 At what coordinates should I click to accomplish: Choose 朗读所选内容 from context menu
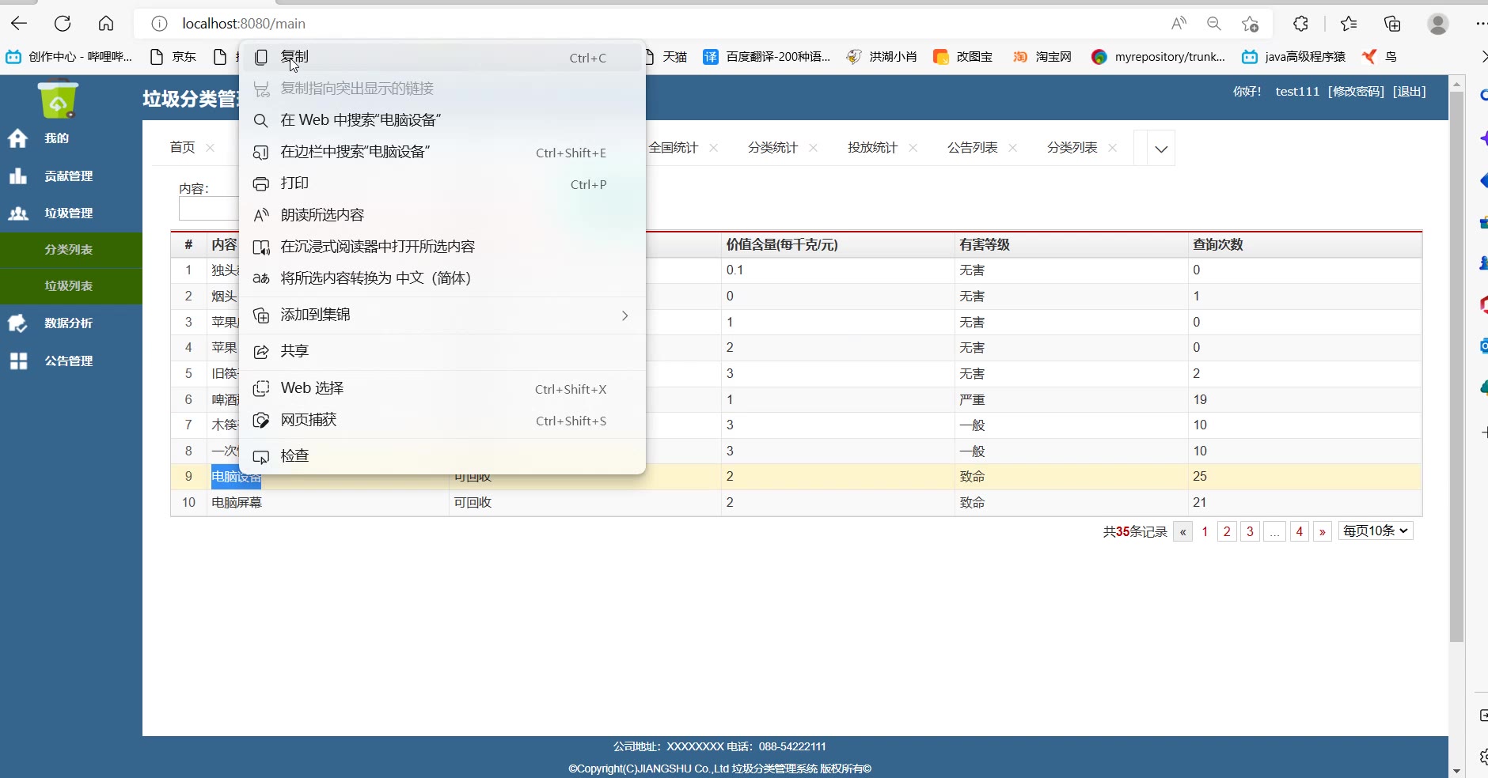click(442, 215)
